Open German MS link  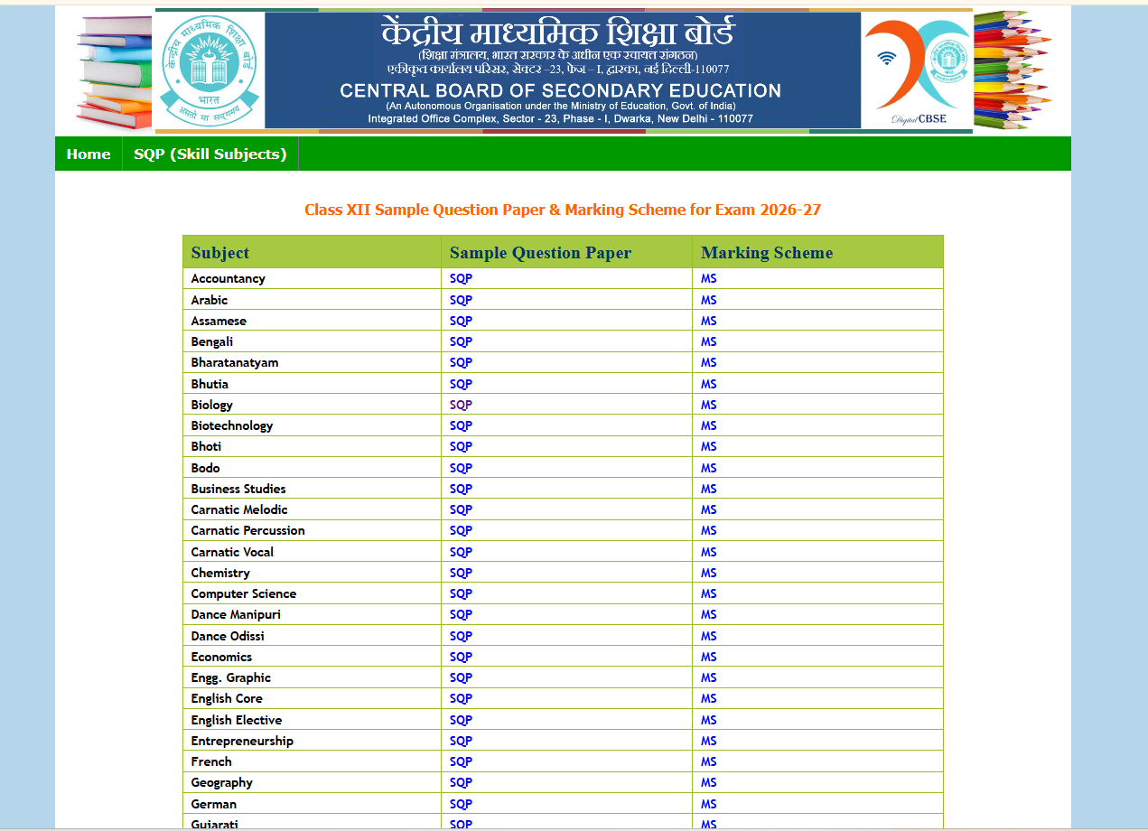[709, 804]
